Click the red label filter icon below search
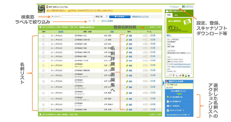 [94, 21]
